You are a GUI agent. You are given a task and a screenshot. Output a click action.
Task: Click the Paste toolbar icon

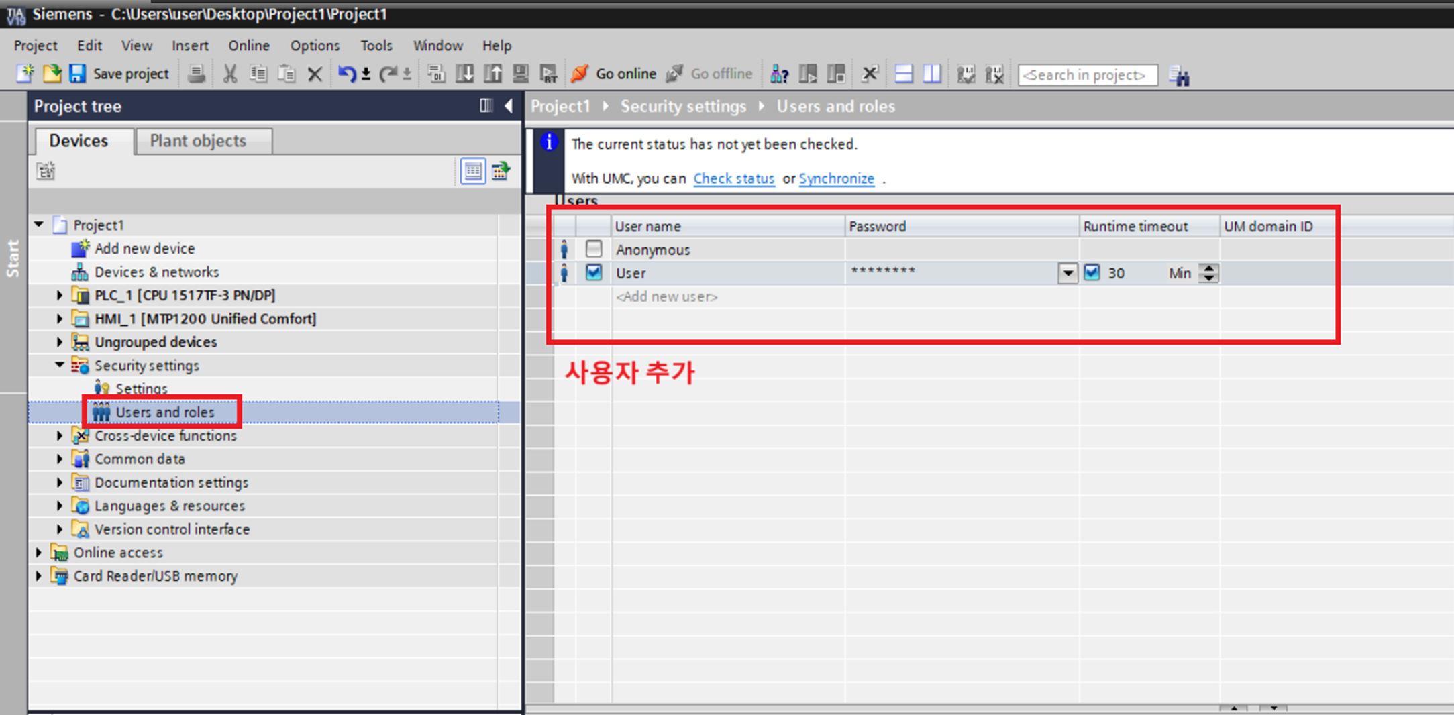287,74
